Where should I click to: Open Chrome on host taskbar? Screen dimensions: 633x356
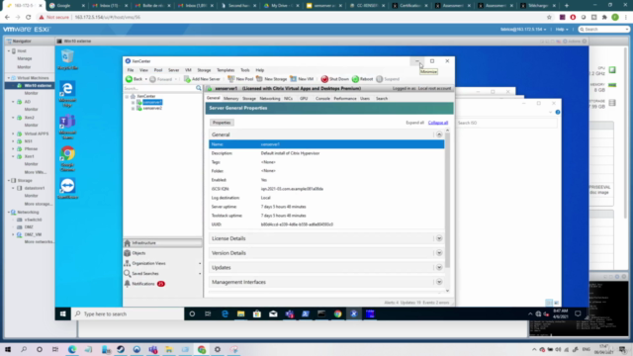click(202, 349)
